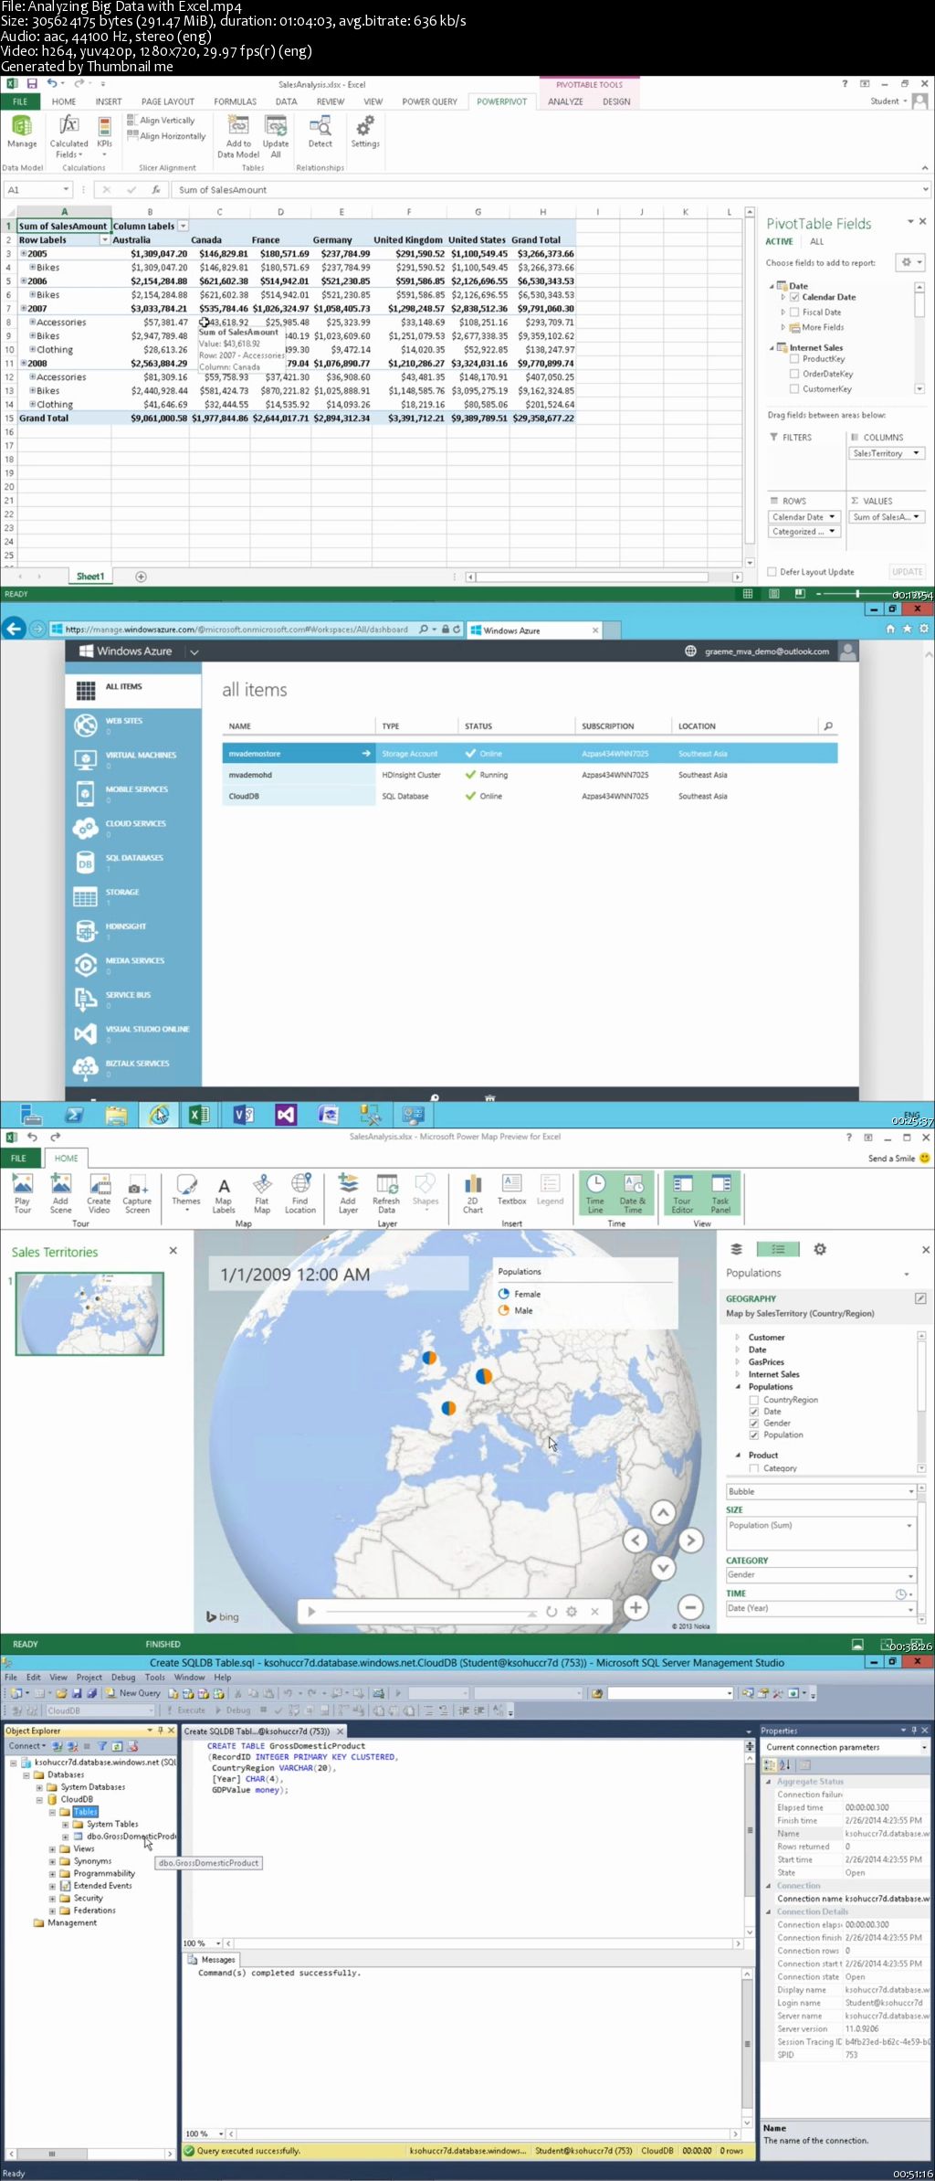Click Detect relationships icon

pyautogui.click(x=320, y=132)
